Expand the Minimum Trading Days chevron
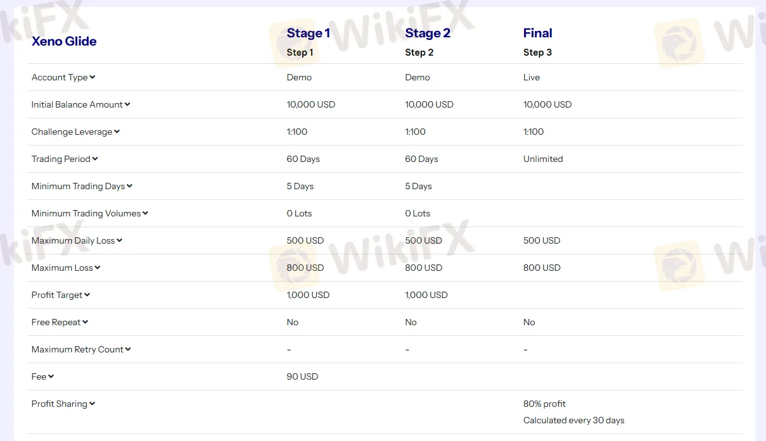This screenshot has width=766, height=441. coord(129,186)
